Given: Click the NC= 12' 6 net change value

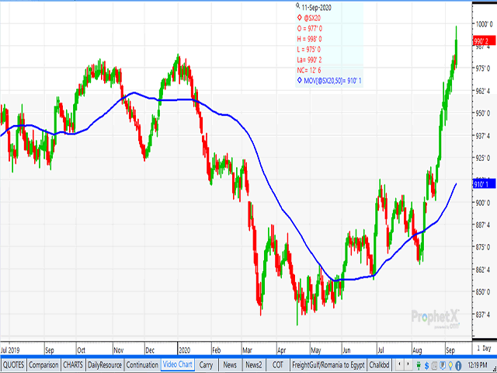Looking at the screenshot, I should pos(309,71).
